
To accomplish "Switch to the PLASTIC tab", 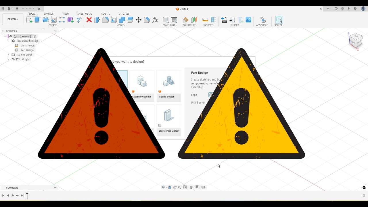I will (105, 14).
